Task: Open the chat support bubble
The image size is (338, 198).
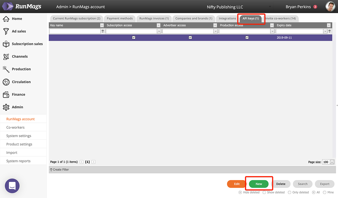Action: 12,186
